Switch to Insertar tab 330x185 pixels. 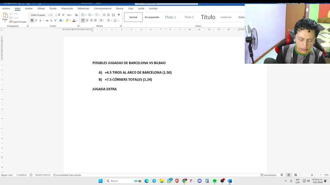click(29, 8)
